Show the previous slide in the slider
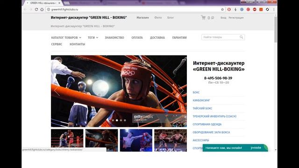The height and width of the screenshot is (168, 299). 57,91
